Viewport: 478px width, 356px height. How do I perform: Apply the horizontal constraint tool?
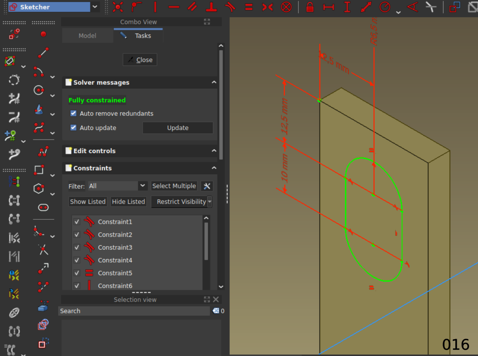click(174, 7)
